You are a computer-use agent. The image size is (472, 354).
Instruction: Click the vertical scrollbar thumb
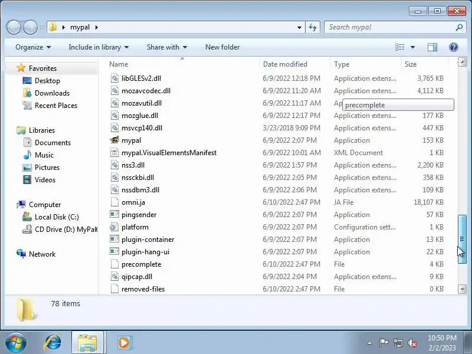point(462,239)
